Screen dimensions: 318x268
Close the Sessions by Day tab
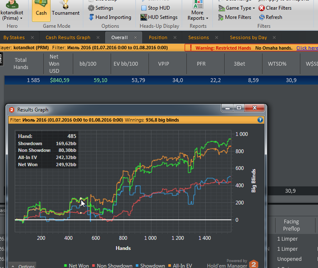coord(274,38)
